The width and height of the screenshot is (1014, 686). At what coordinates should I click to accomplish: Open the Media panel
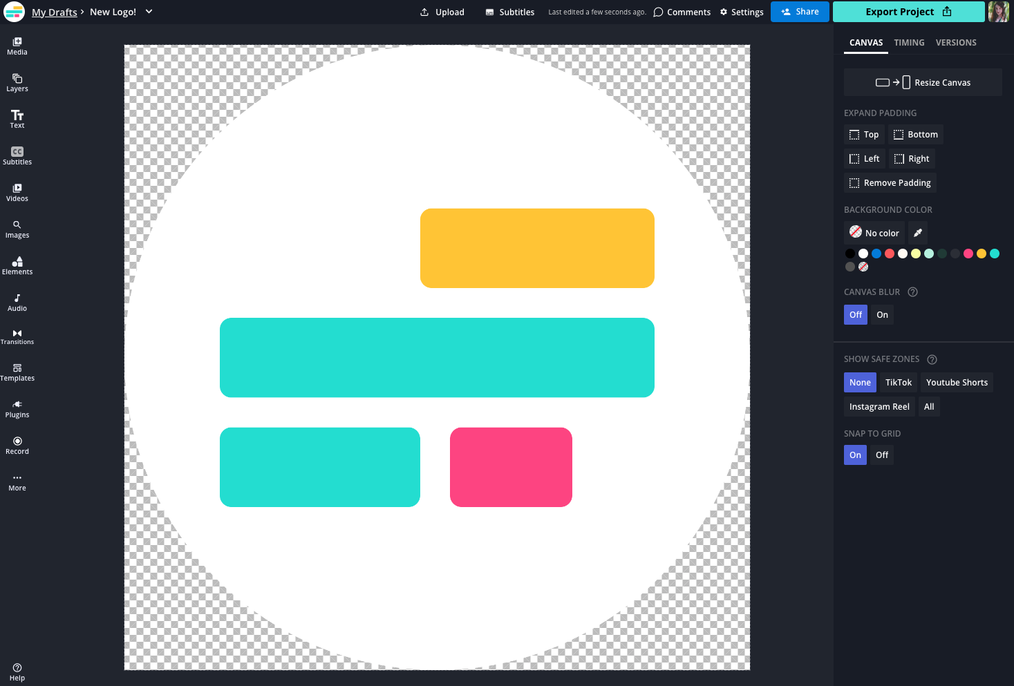point(17,46)
